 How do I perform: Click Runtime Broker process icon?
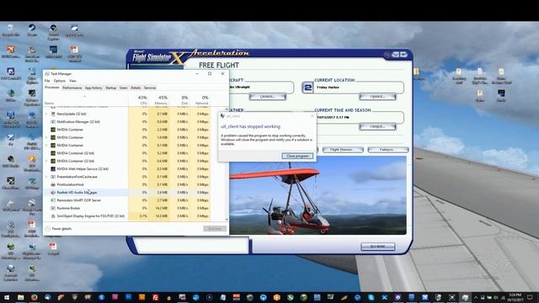coord(53,208)
